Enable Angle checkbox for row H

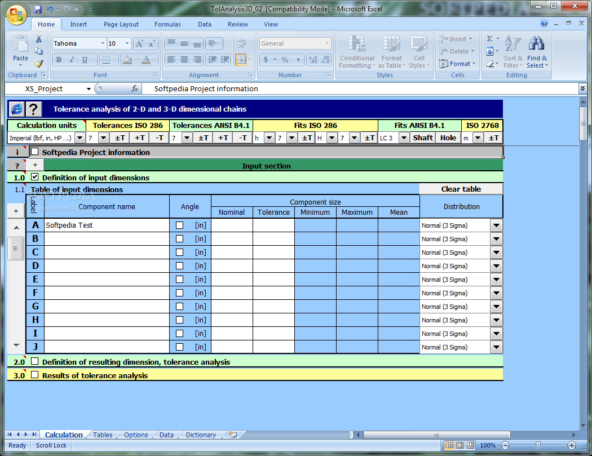(x=180, y=320)
